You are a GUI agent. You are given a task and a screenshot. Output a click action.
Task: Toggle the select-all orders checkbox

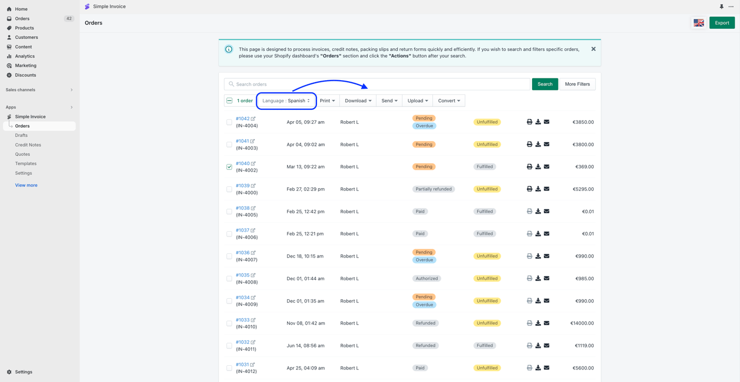[229, 101]
